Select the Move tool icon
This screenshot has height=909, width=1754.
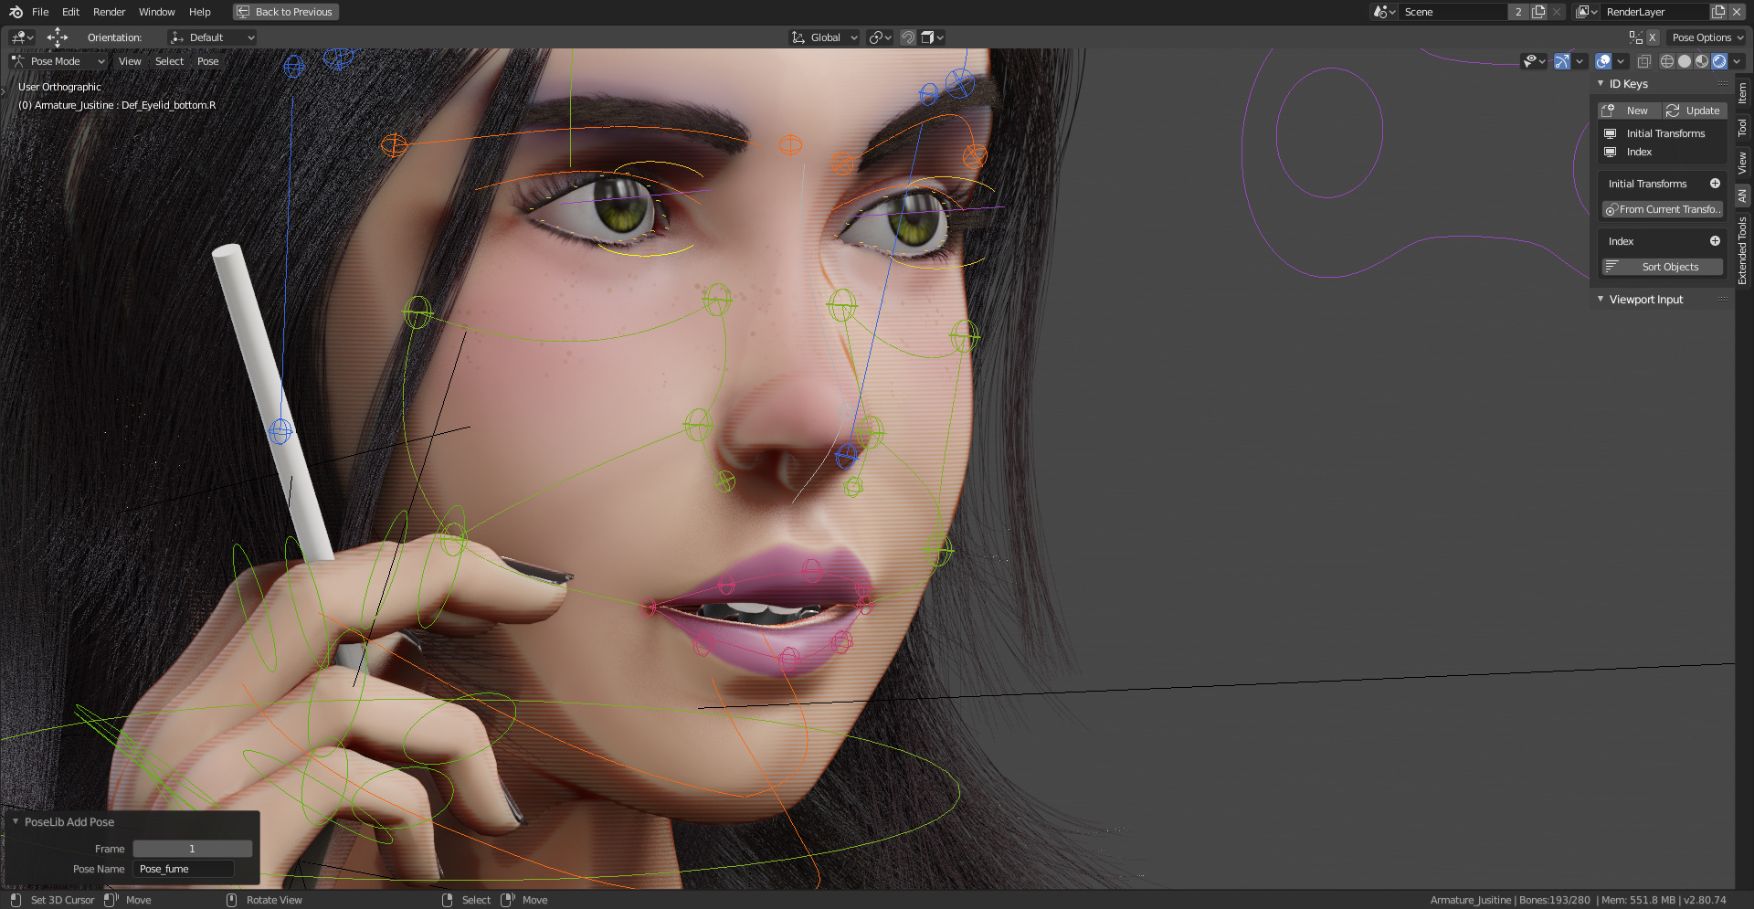click(58, 37)
